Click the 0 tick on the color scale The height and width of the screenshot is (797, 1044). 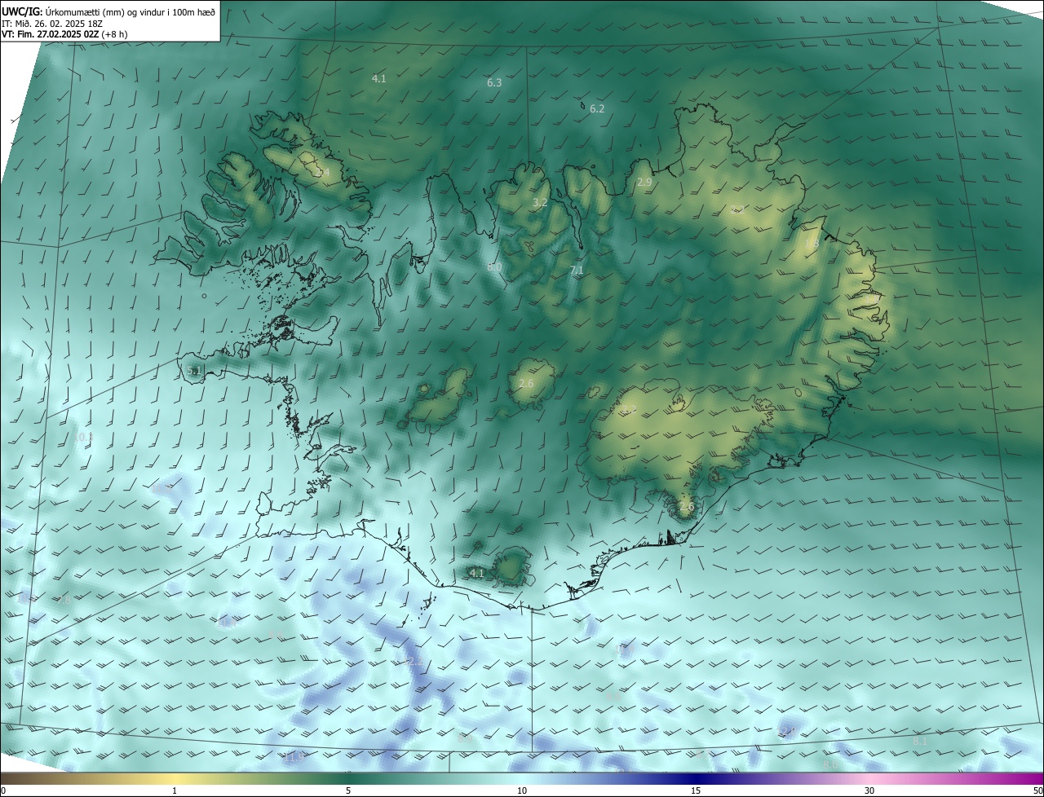tap(3, 791)
